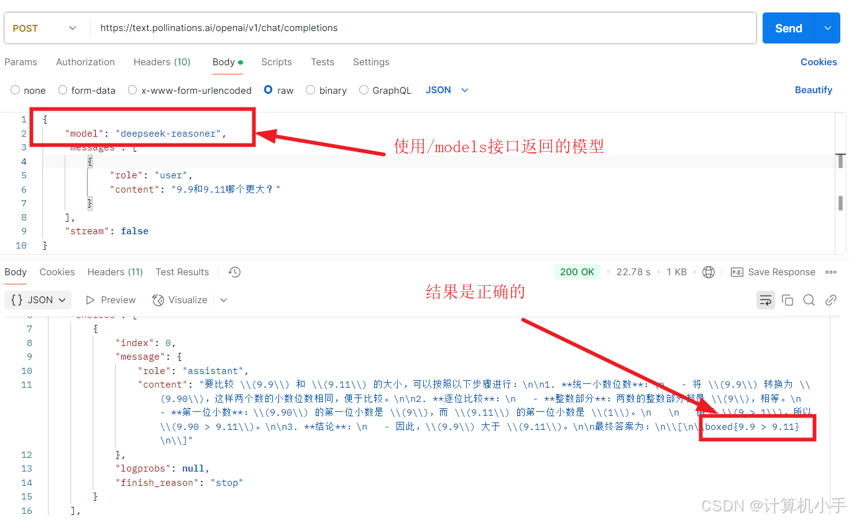Open the Send button dropdown arrow
Viewport: 849px width, 520px height.
click(x=827, y=28)
